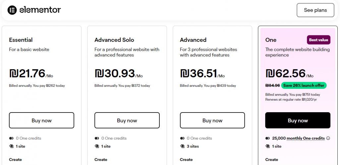Click the sites icon in Advanced plan
This screenshot has width=340, height=165.
[x=182, y=146]
